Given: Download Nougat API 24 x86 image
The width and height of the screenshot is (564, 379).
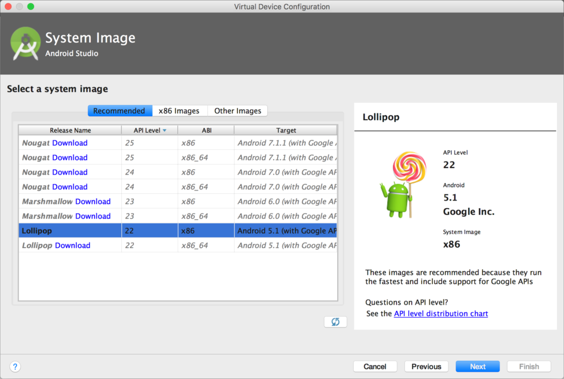Looking at the screenshot, I should point(70,172).
